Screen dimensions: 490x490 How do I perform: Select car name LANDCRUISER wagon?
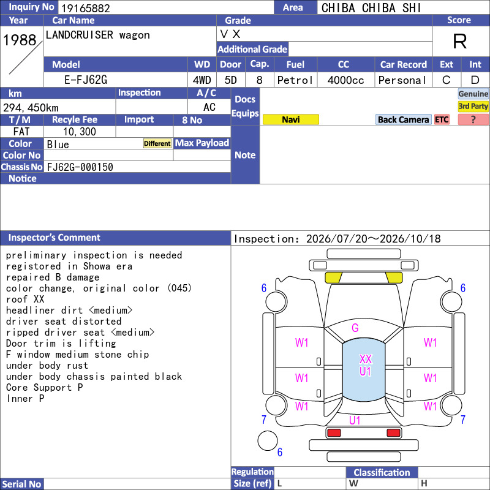click(97, 35)
